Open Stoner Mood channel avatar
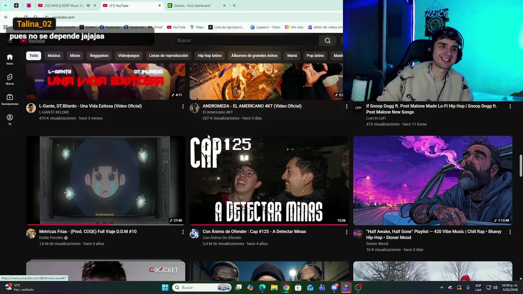This screenshot has height=294, width=523. [358, 234]
